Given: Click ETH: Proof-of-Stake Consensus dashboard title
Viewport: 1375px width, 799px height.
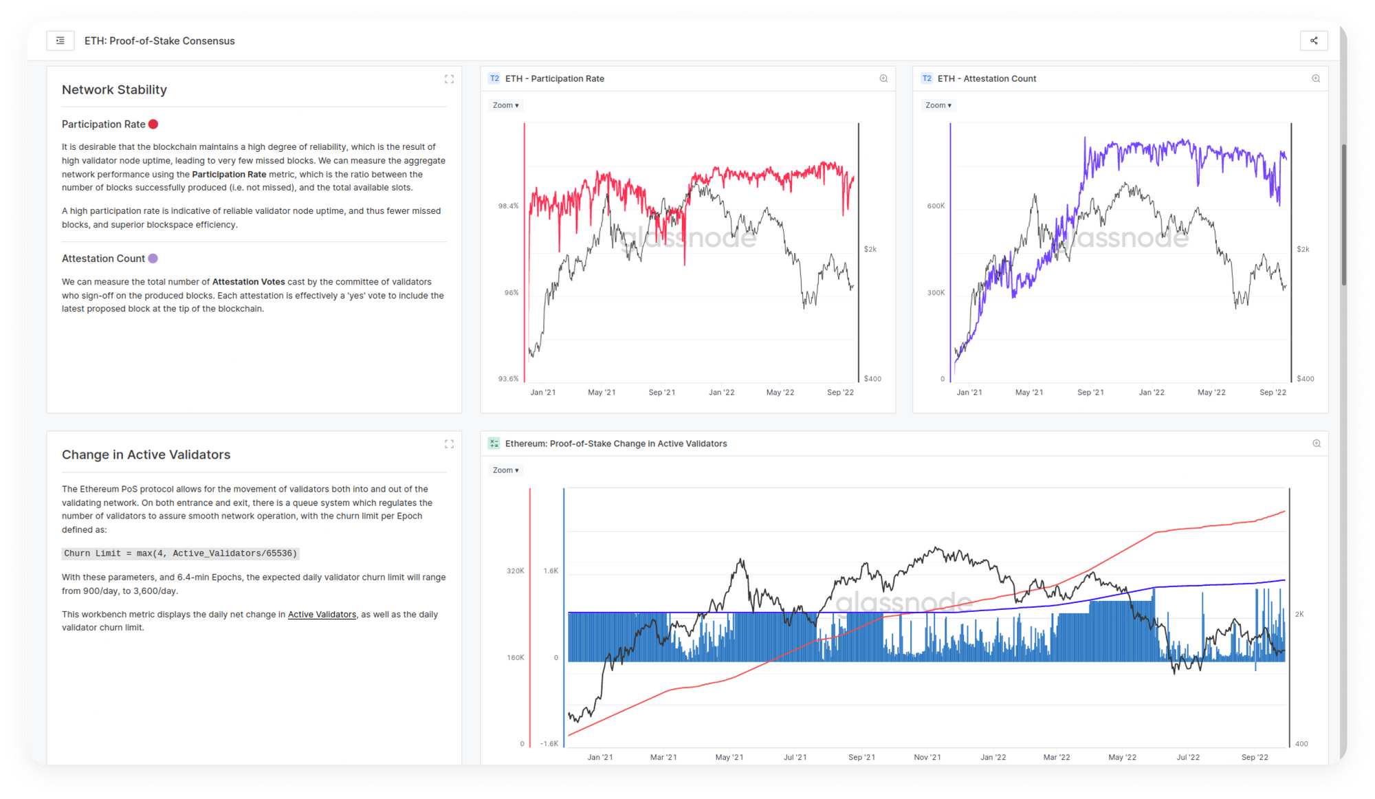Looking at the screenshot, I should (159, 41).
